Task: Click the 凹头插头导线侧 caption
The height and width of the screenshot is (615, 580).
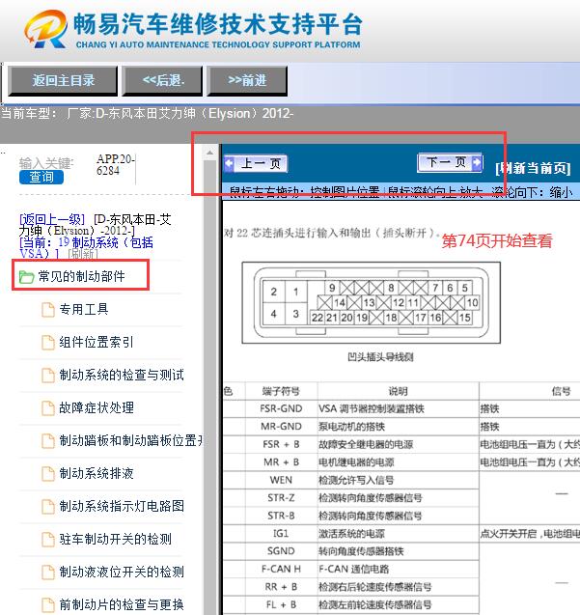Action: (x=380, y=357)
